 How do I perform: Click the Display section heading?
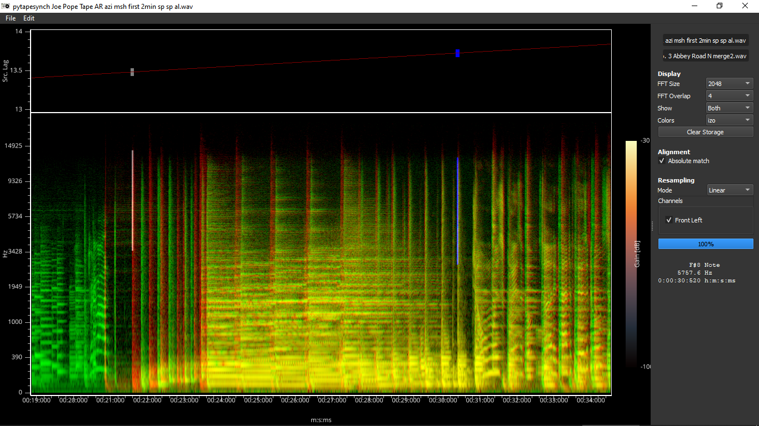coord(669,74)
